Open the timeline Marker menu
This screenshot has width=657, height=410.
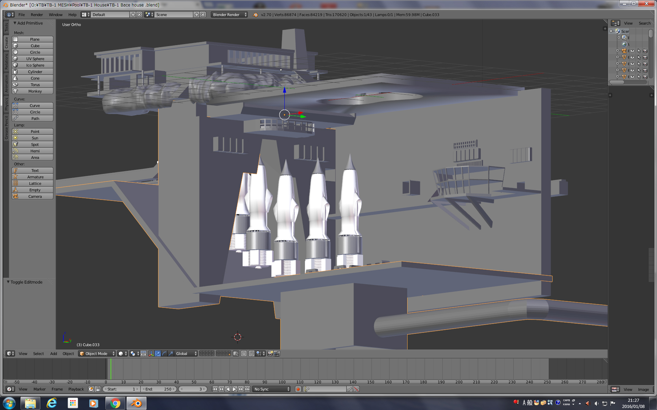pyautogui.click(x=39, y=389)
